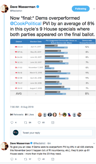This screenshot has height=164, width=96.
Task: View the 81 Likes list
Action: tap(29, 115)
